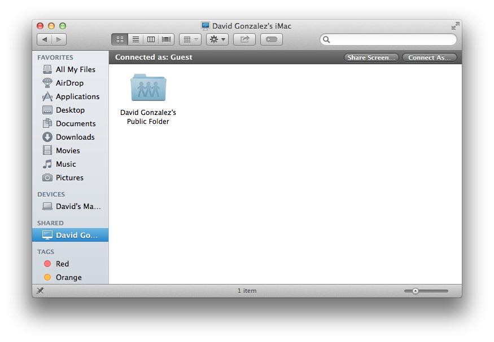Click the FAVORITES section header
Image resolution: width=494 pixels, height=342 pixels.
click(x=55, y=57)
